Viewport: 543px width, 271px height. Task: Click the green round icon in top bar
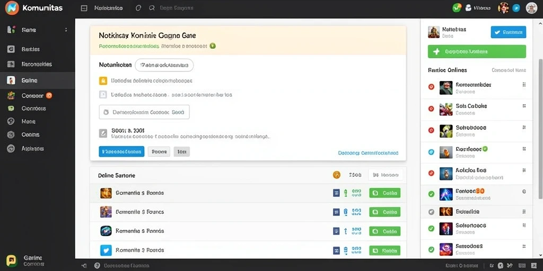point(457,8)
